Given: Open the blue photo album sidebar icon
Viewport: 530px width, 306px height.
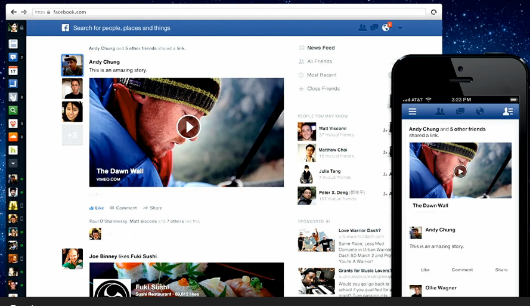Looking at the screenshot, I should coord(13,84).
